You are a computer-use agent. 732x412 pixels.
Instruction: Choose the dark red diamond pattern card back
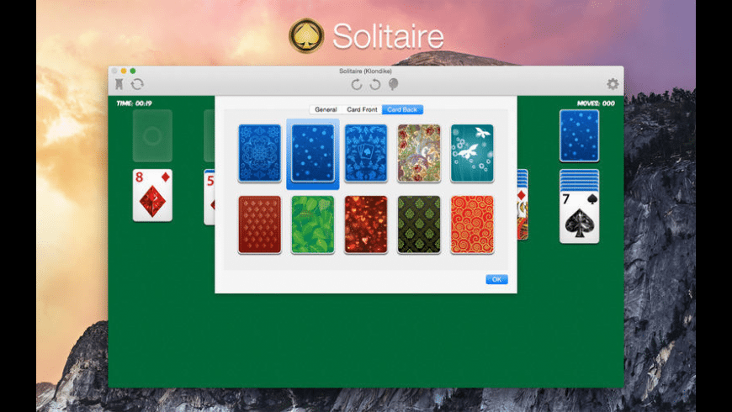point(259,224)
